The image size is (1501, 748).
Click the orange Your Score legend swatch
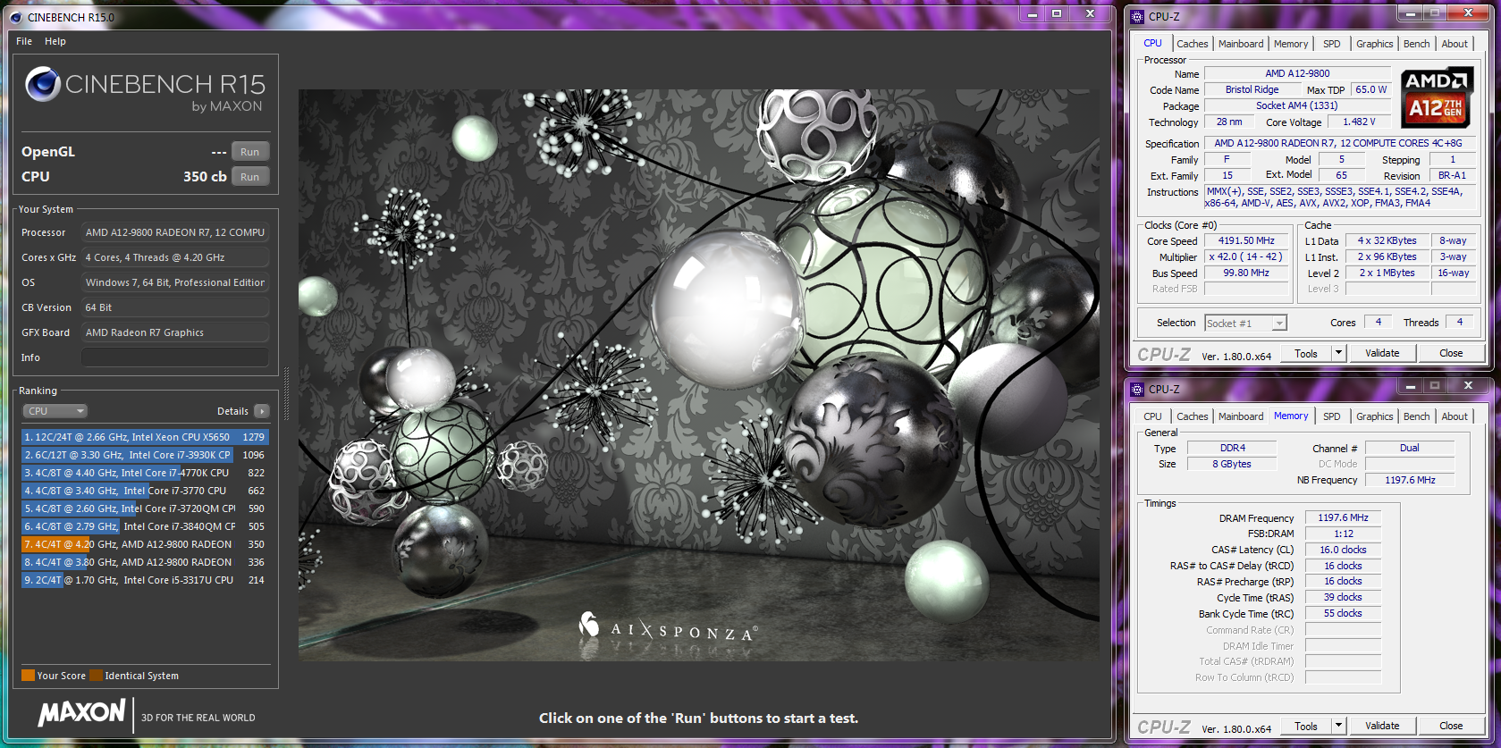[x=28, y=676]
